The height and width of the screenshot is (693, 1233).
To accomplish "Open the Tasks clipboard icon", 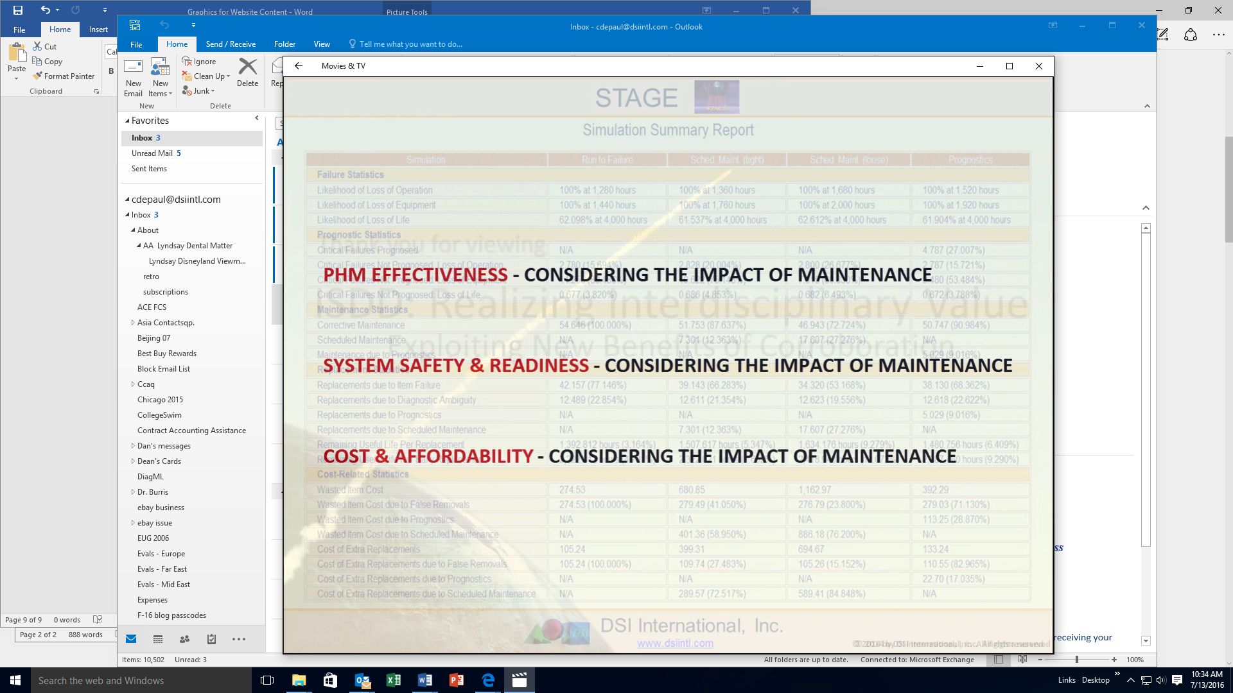I will click(x=212, y=639).
